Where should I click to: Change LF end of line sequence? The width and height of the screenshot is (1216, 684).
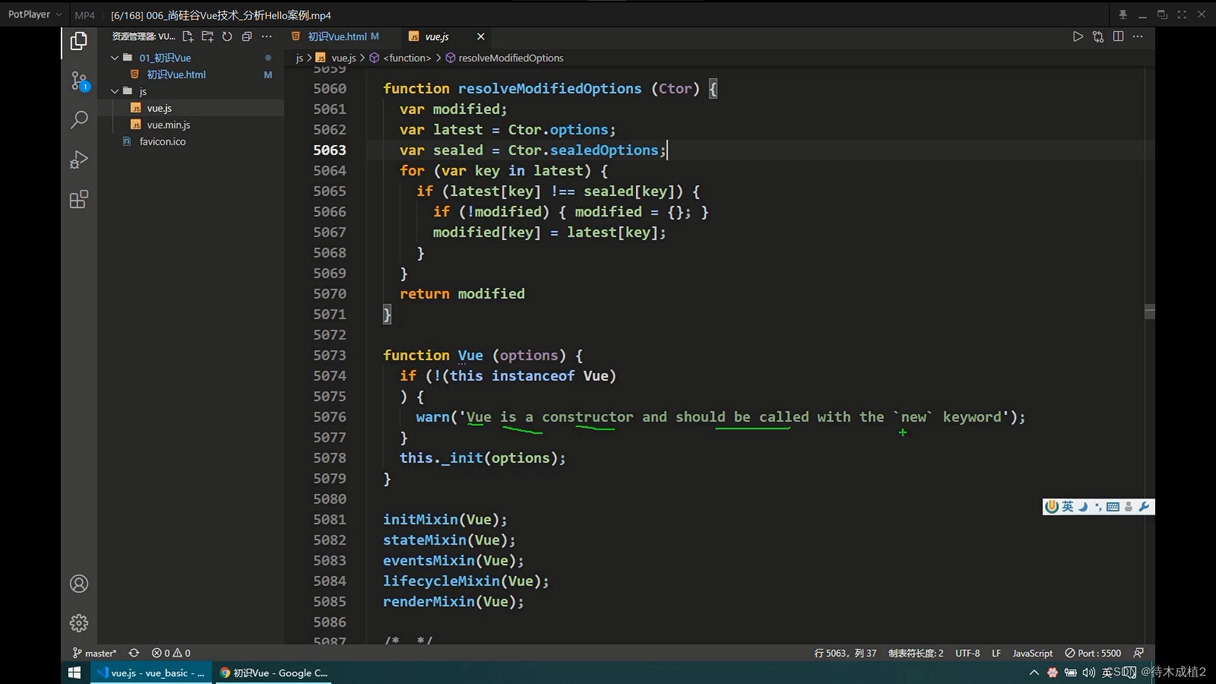(x=996, y=653)
